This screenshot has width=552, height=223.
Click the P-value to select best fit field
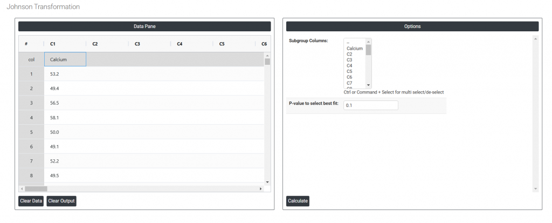point(370,105)
